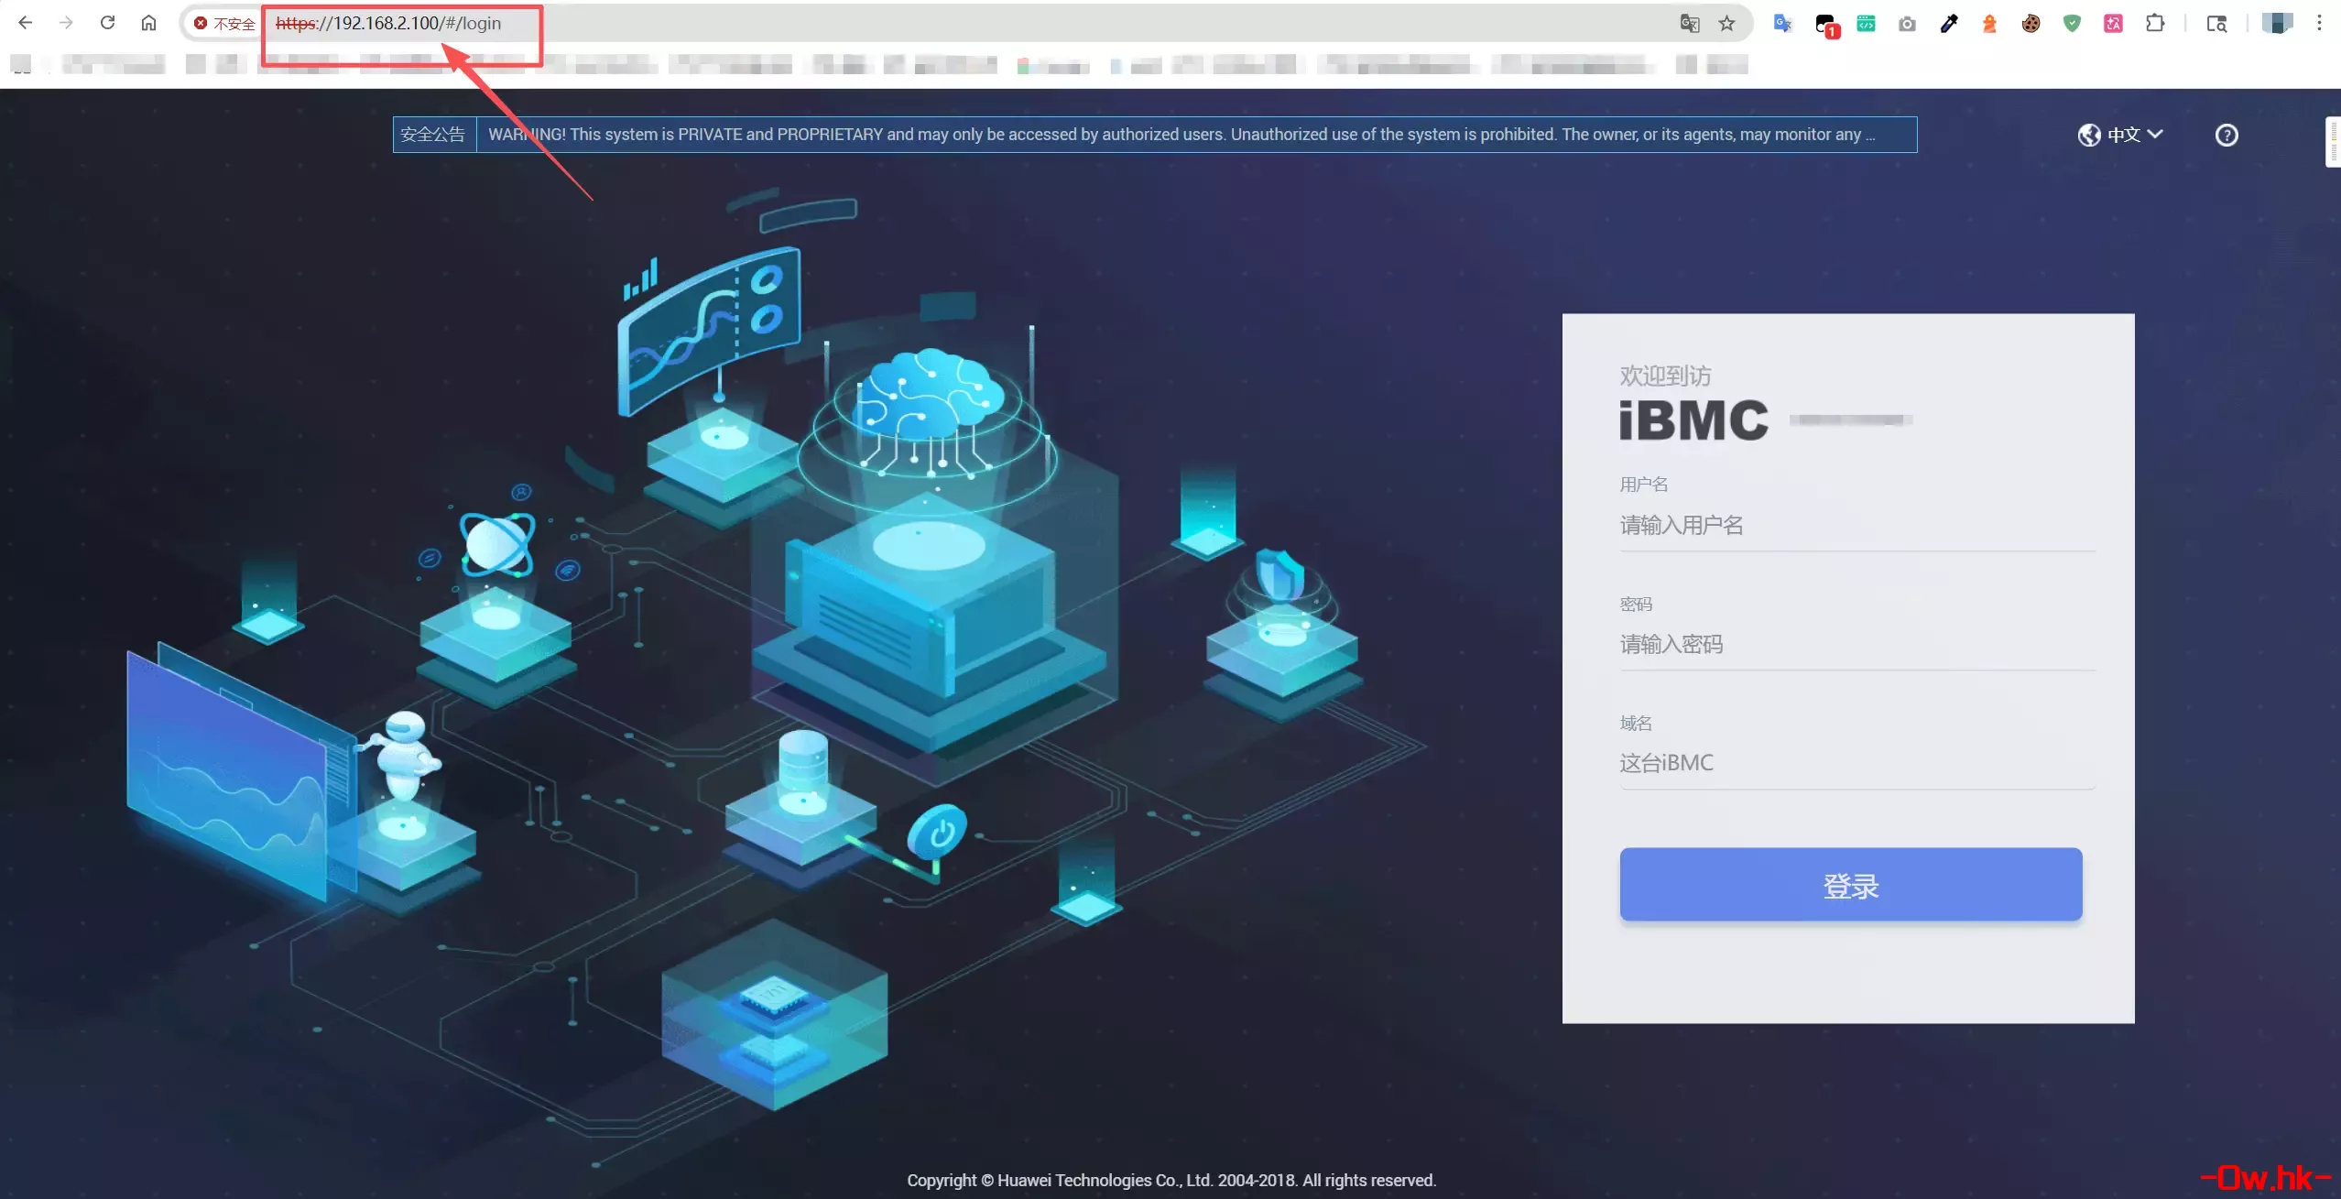Open the browser three-dot menu
The image size is (2341, 1199).
2319,23
